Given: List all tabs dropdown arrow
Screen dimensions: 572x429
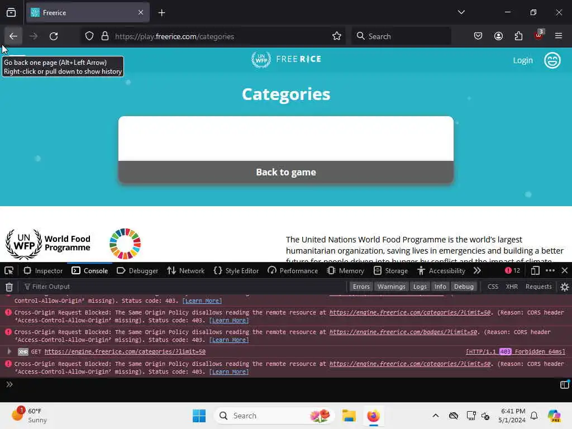Looking at the screenshot, I should [x=461, y=12].
